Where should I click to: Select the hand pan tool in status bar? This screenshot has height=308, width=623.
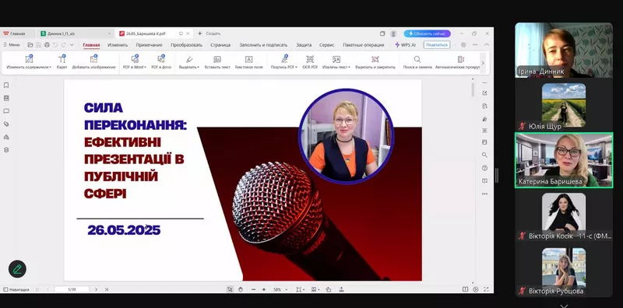point(241,289)
